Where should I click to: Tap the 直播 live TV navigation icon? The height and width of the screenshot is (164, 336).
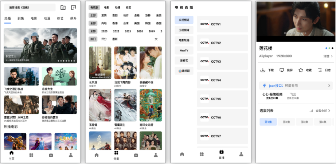221,152
